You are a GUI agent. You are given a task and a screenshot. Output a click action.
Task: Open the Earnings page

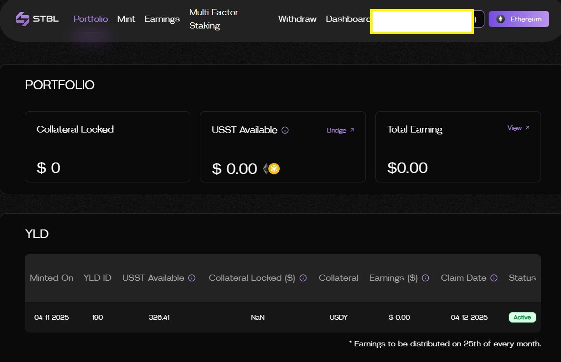pyautogui.click(x=162, y=19)
